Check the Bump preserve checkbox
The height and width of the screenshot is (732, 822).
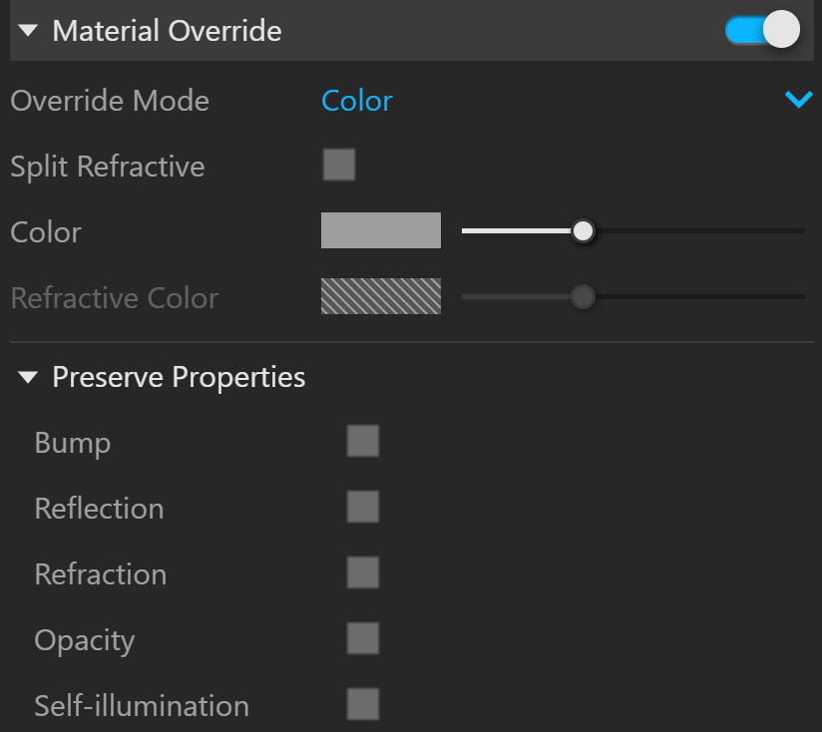click(x=363, y=441)
